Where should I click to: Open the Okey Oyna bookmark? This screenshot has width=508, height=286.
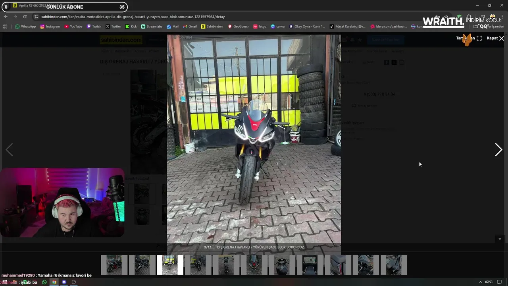tap(307, 27)
